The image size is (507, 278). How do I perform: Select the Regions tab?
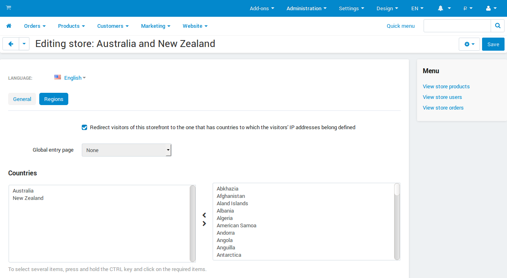coord(54,99)
